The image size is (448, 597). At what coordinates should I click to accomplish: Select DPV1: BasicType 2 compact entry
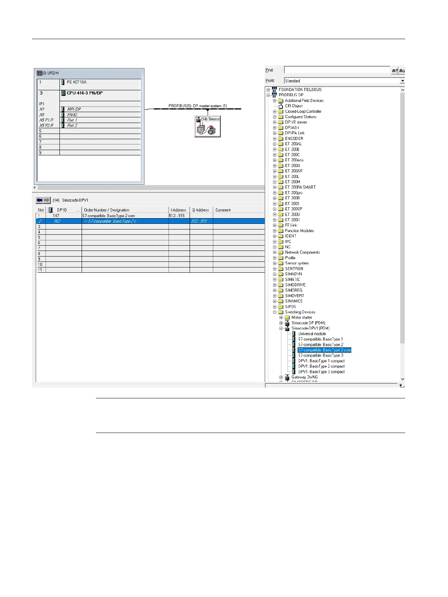pos(321,366)
